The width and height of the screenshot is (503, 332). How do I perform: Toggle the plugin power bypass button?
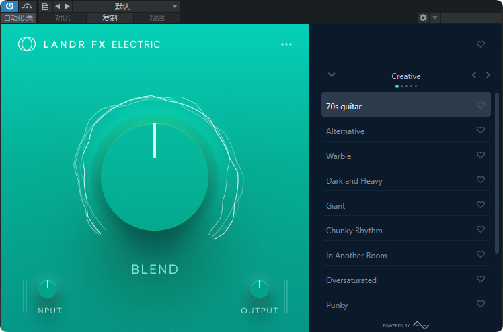[9, 6]
